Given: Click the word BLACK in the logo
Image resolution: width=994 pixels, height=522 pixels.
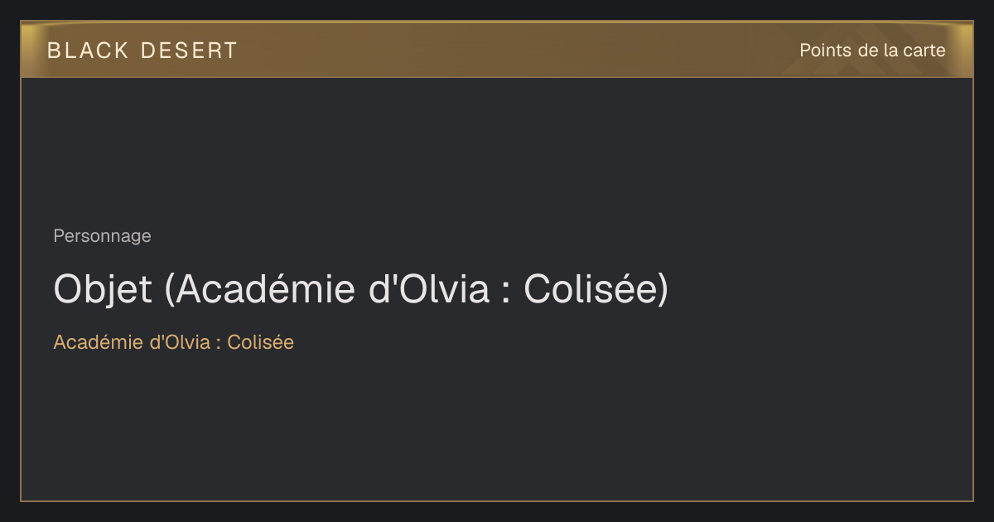Looking at the screenshot, I should (x=89, y=51).
